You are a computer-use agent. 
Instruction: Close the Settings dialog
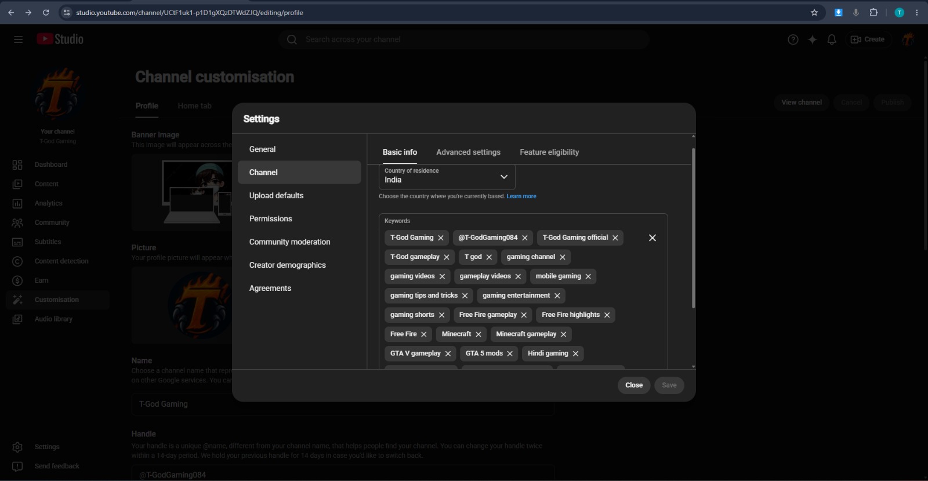[x=634, y=385]
